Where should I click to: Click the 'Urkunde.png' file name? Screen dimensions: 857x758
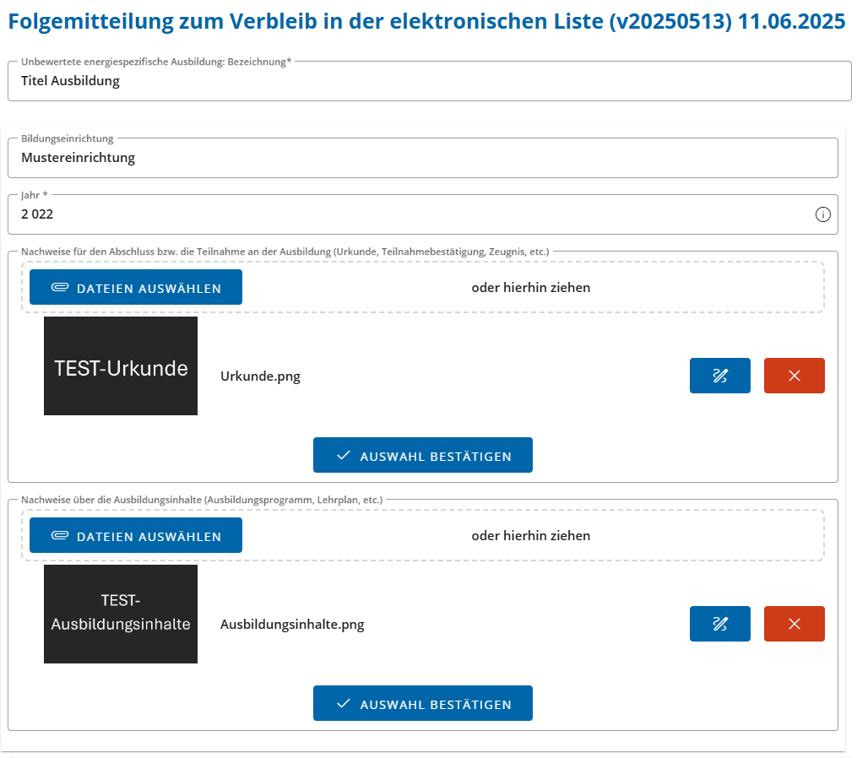(x=260, y=376)
